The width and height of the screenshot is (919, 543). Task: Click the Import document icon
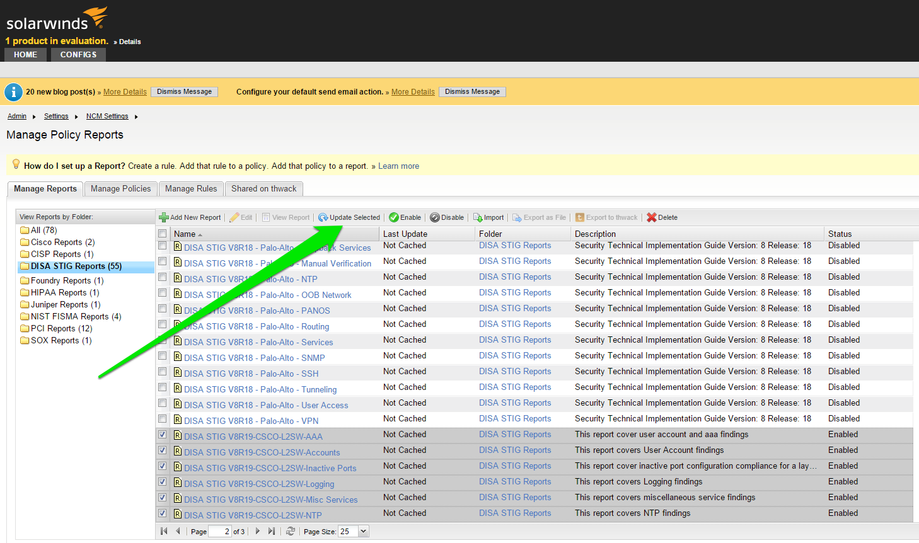[x=478, y=217]
